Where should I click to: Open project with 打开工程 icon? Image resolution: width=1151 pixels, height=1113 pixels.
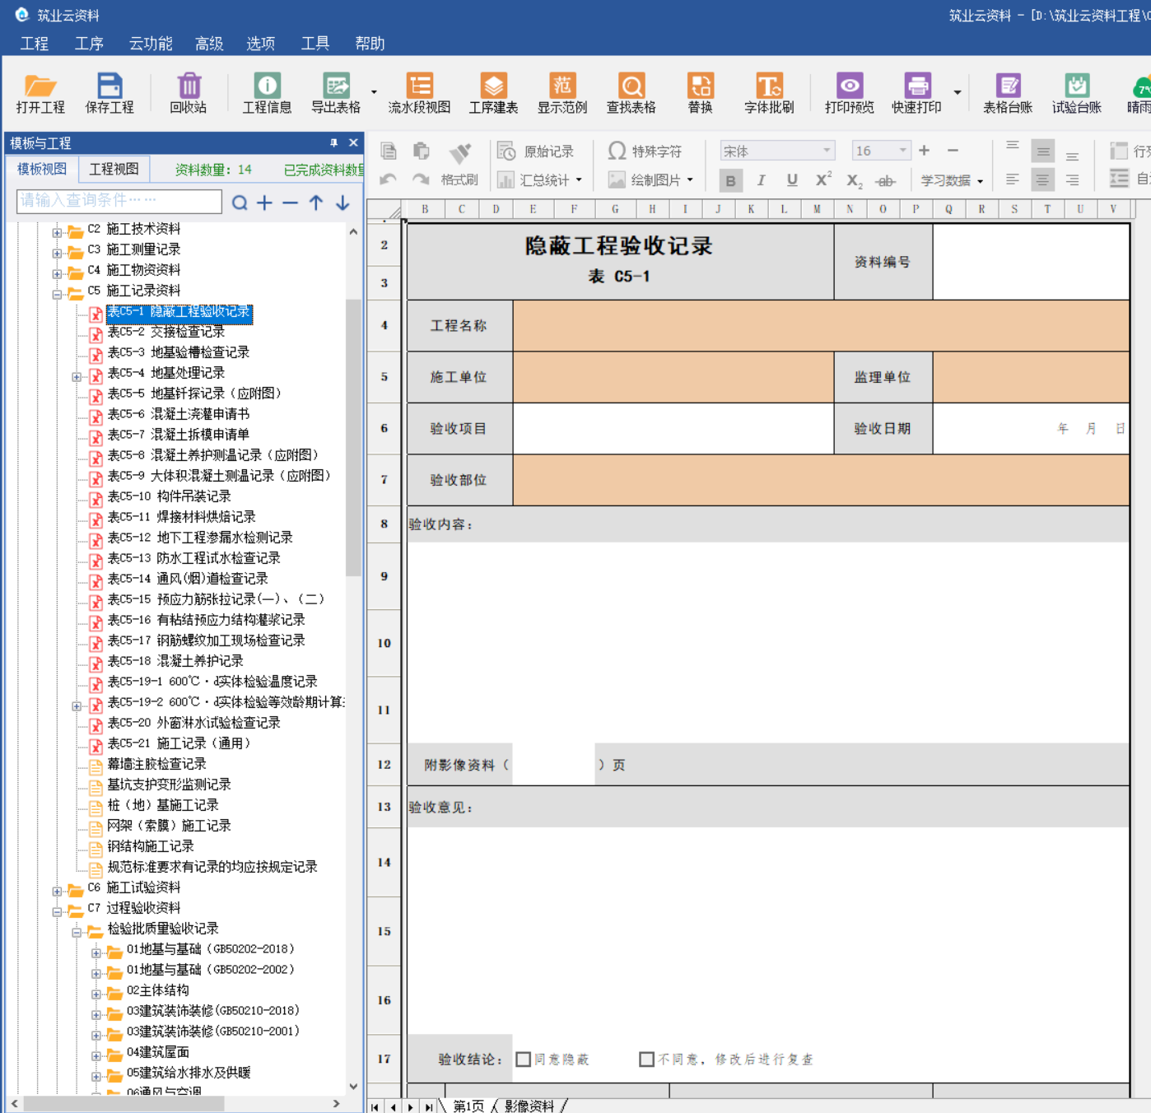pyautogui.click(x=40, y=93)
